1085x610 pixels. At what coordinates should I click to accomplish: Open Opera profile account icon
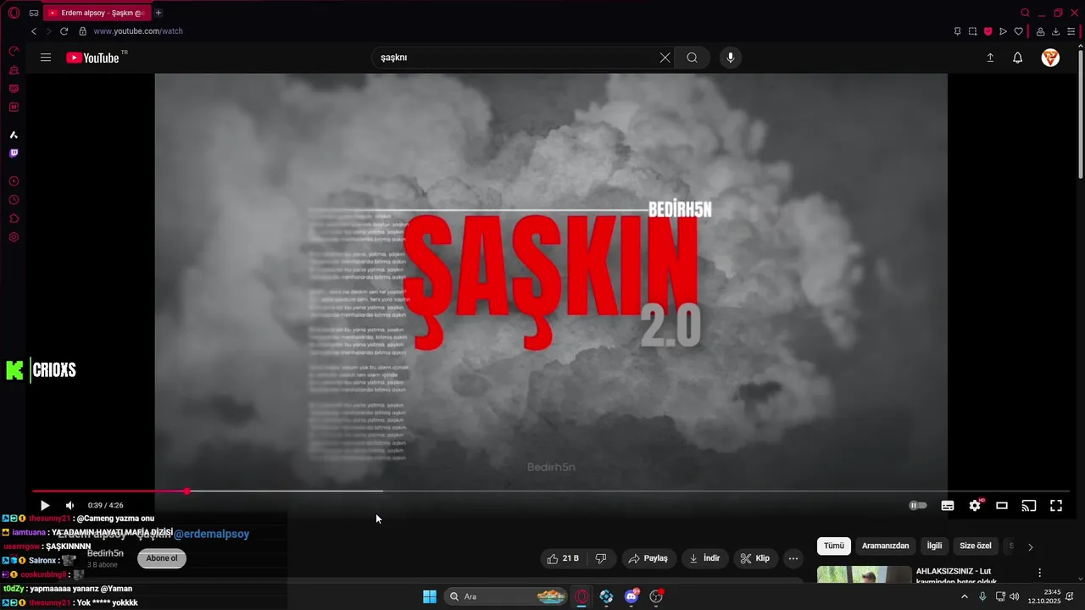tap(1040, 31)
